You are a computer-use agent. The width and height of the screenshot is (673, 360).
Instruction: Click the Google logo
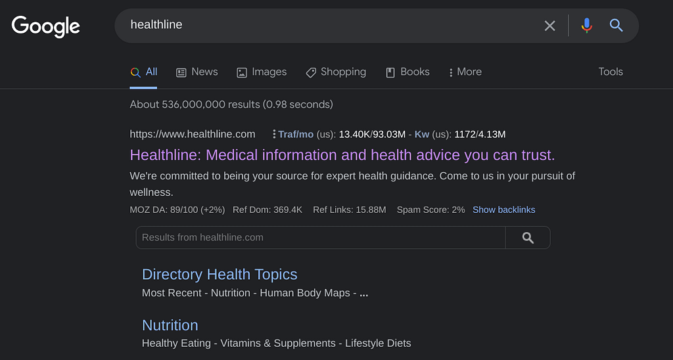tap(45, 26)
